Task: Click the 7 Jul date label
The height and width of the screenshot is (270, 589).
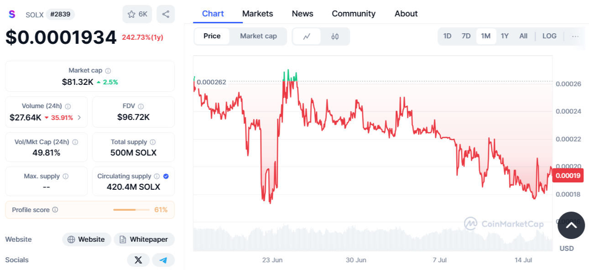Action: tap(440, 260)
